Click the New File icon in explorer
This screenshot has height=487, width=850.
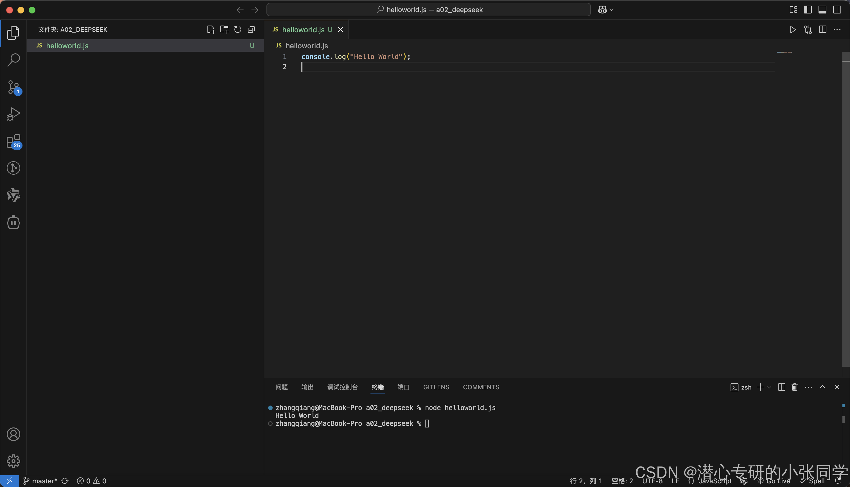click(211, 29)
